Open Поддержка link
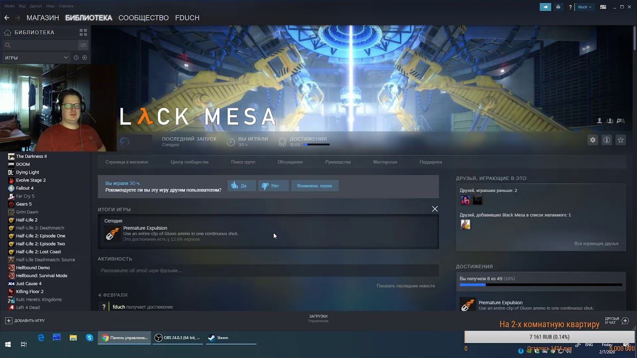This screenshot has height=358, width=637. (430, 162)
